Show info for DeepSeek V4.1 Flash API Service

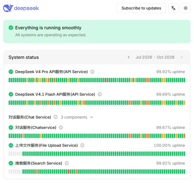pyautogui.click(x=100, y=94)
